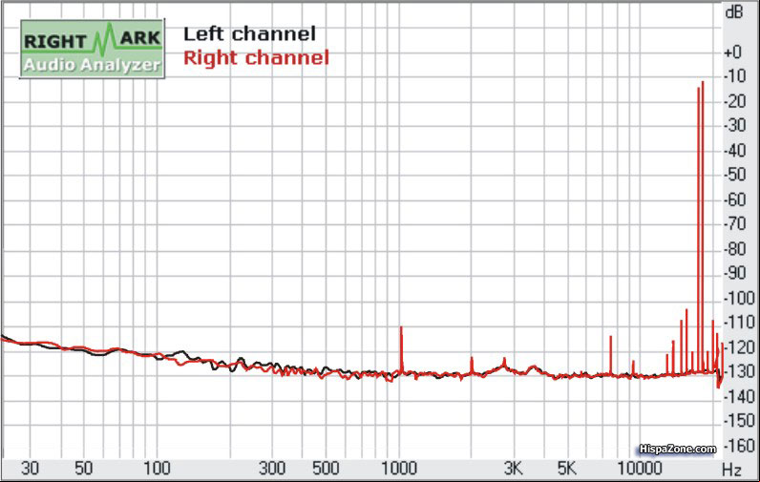Screen dimensions: 760x482
Task: Click the "-80" dB axis value
Action: pyautogui.click(x=734, y=248)
